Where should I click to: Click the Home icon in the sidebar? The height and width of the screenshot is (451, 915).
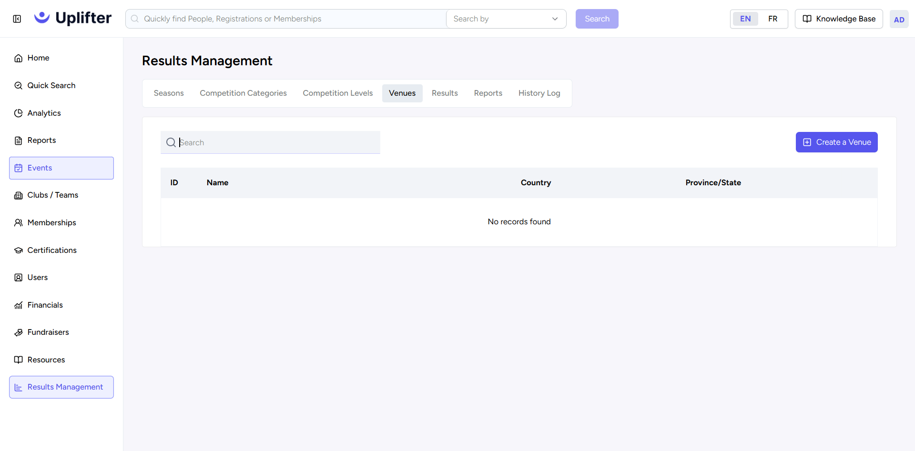pos(19,58)
